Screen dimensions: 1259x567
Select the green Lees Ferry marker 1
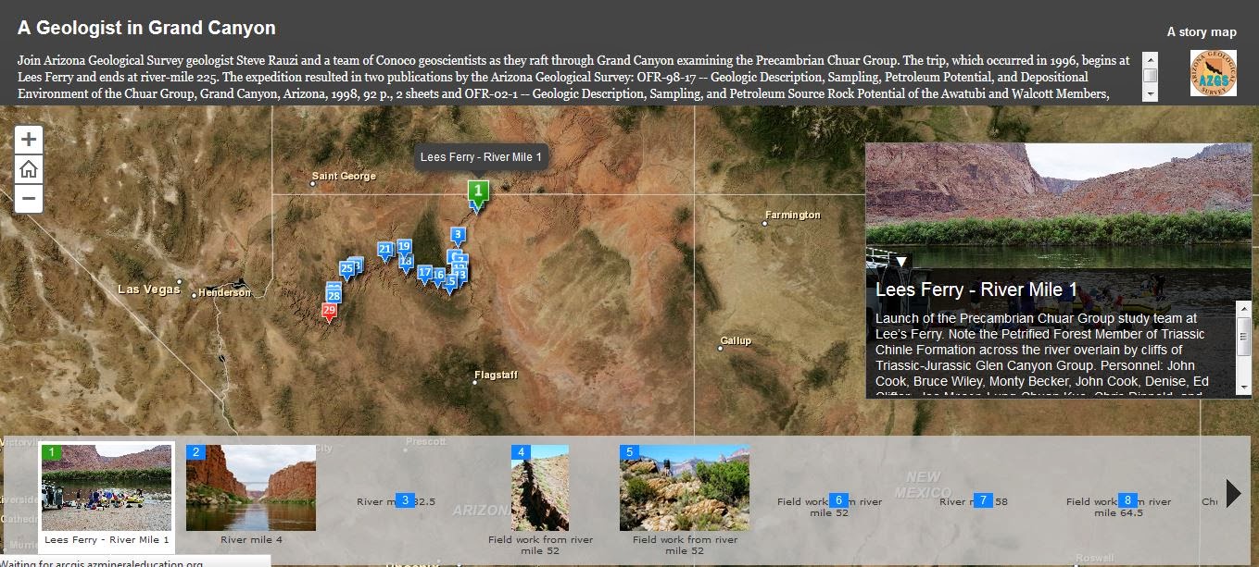(x=477, y=191)
